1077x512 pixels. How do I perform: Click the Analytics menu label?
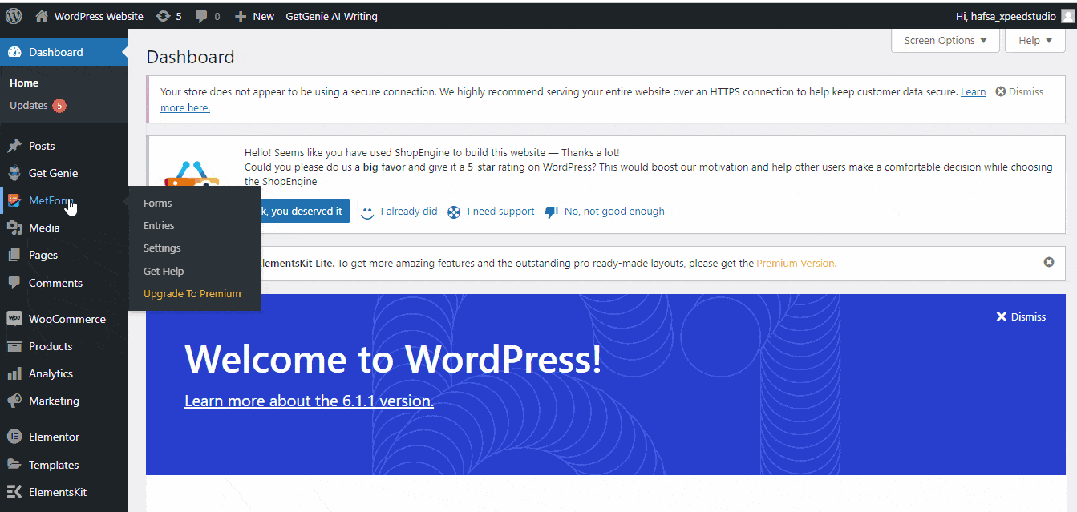[51, 373]
